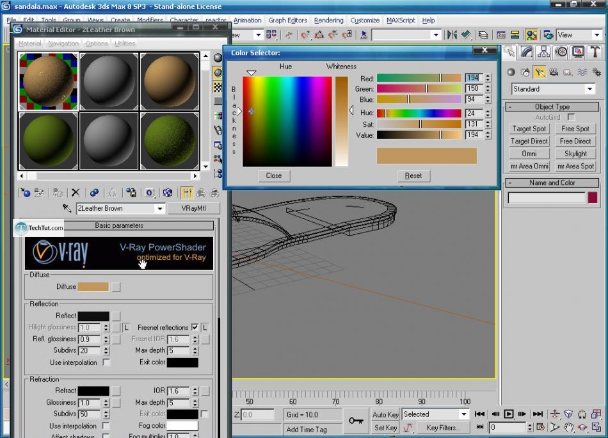Open the Key Filters dialog button

pyautogui.click(x=444, y=428)
